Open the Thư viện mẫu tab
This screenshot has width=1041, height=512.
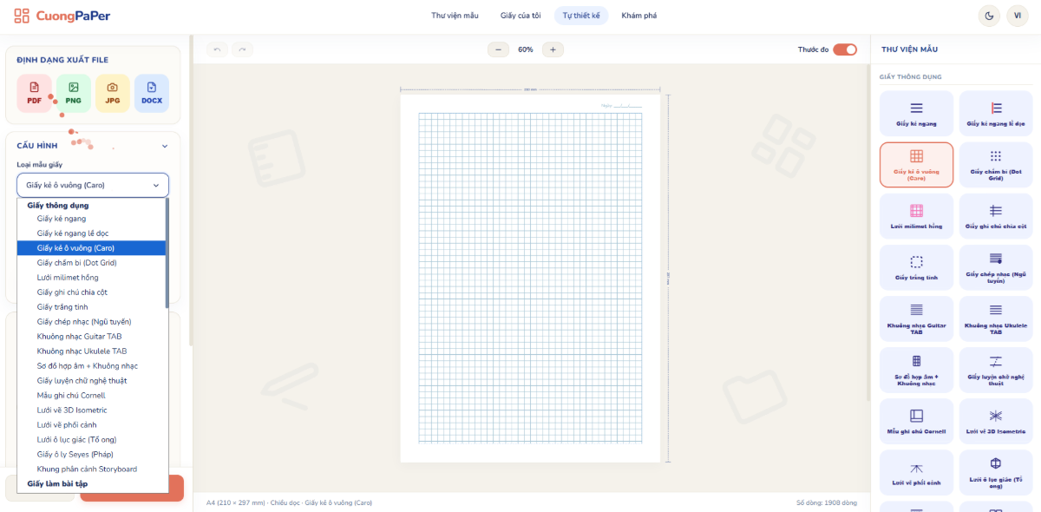[455, 16]
